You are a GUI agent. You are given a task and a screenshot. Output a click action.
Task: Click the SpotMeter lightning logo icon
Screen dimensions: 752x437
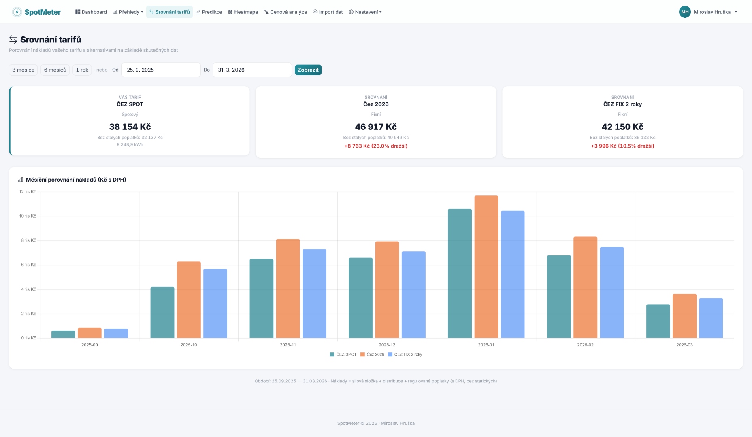point(17,12)
